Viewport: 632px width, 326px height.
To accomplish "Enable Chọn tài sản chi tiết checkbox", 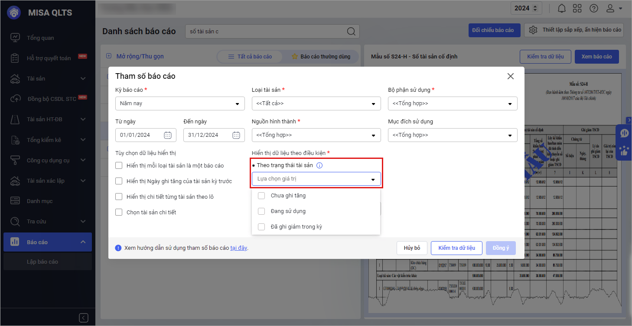I will [x=119, y=212].
